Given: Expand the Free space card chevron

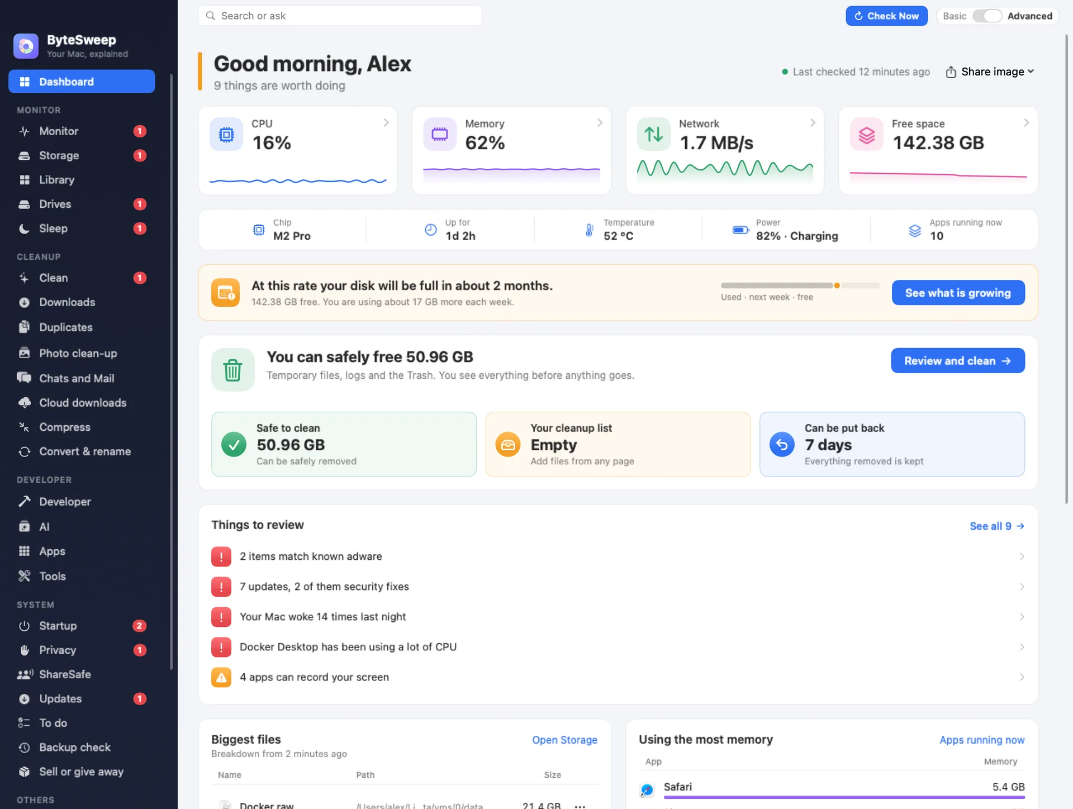Looking at the screenshot, I should click(1026, 123).
